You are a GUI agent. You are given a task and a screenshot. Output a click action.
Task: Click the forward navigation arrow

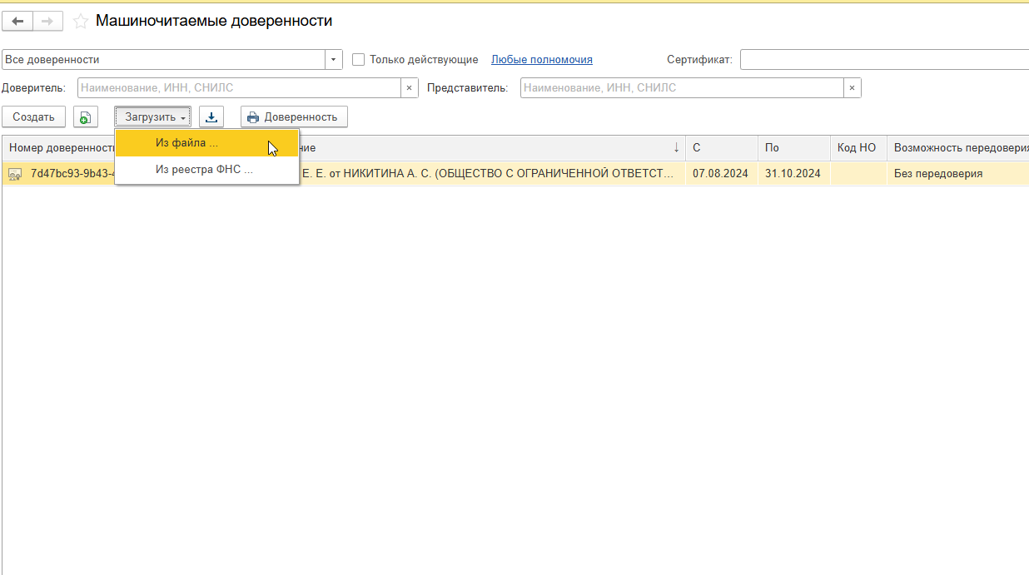click(x=48, y=22)
